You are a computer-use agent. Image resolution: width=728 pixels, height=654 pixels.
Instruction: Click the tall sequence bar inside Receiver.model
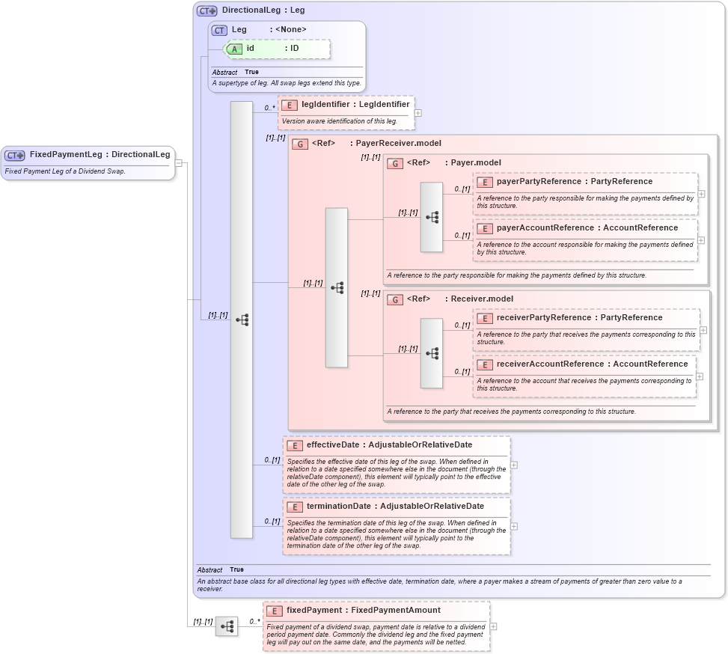[431, 352]
